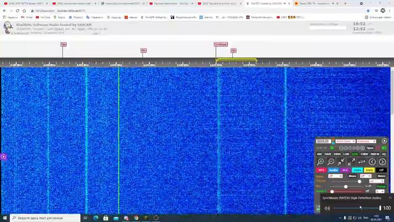
Task: Mute speaker icon in Windows volume flyout
Action: pyautogui.click(x=327, y=208)
